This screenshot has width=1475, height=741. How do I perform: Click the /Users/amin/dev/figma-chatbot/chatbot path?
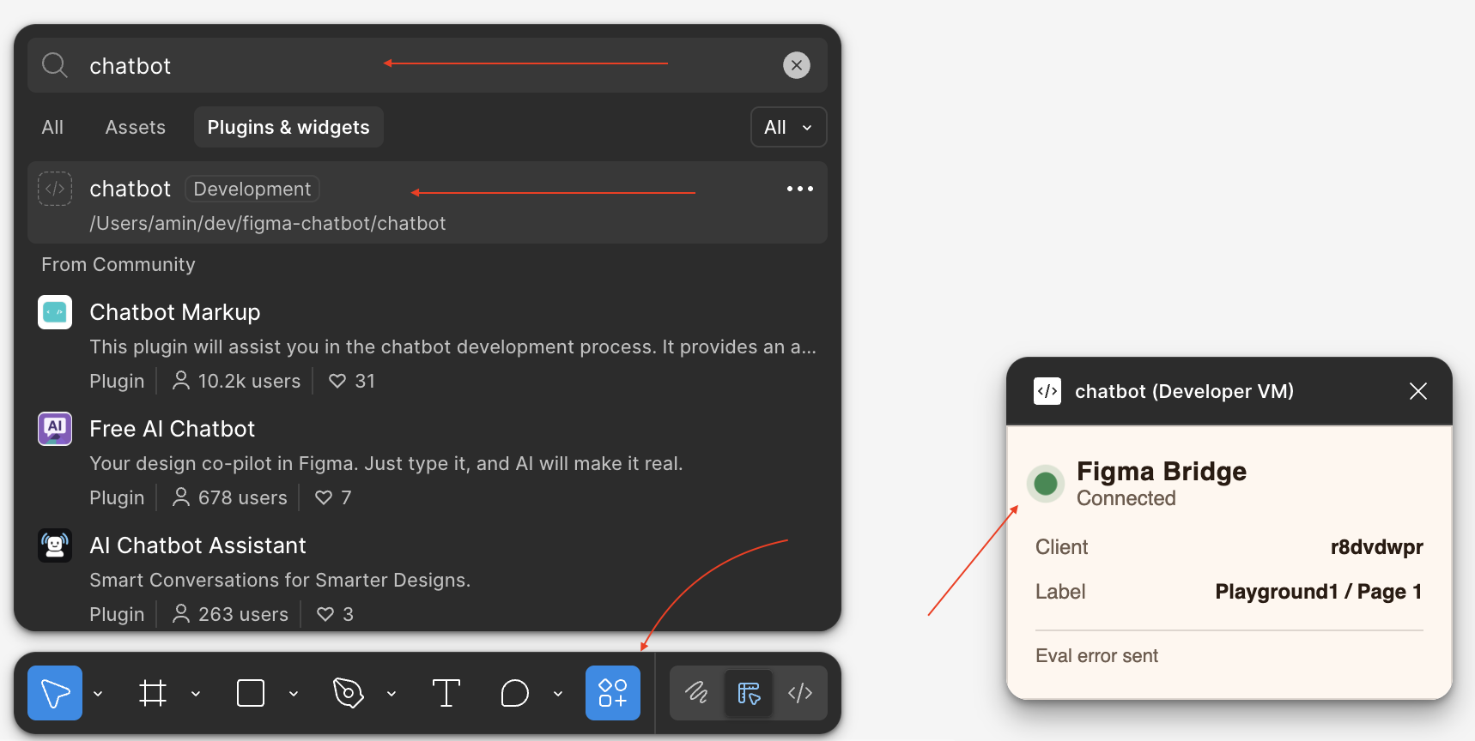pyautogui.click(x=268, y=223)
